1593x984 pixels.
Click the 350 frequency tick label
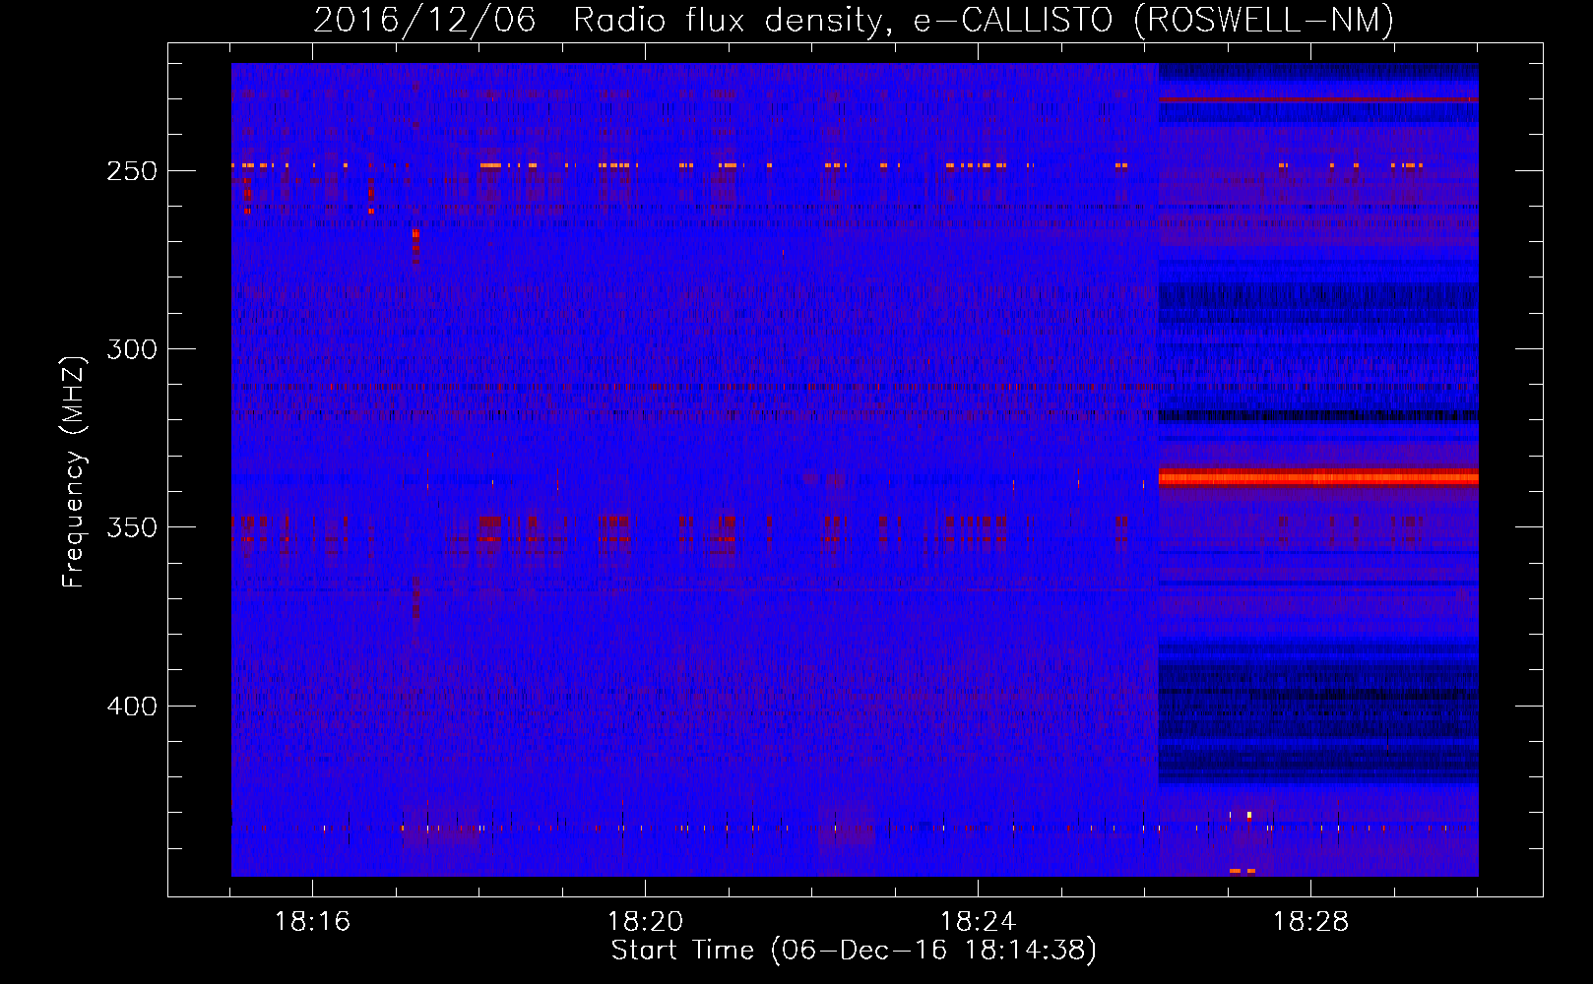coord(132,527)
